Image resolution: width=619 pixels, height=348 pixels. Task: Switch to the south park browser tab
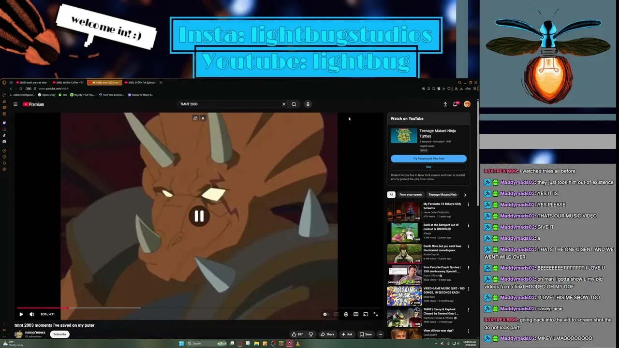[32, 83]
